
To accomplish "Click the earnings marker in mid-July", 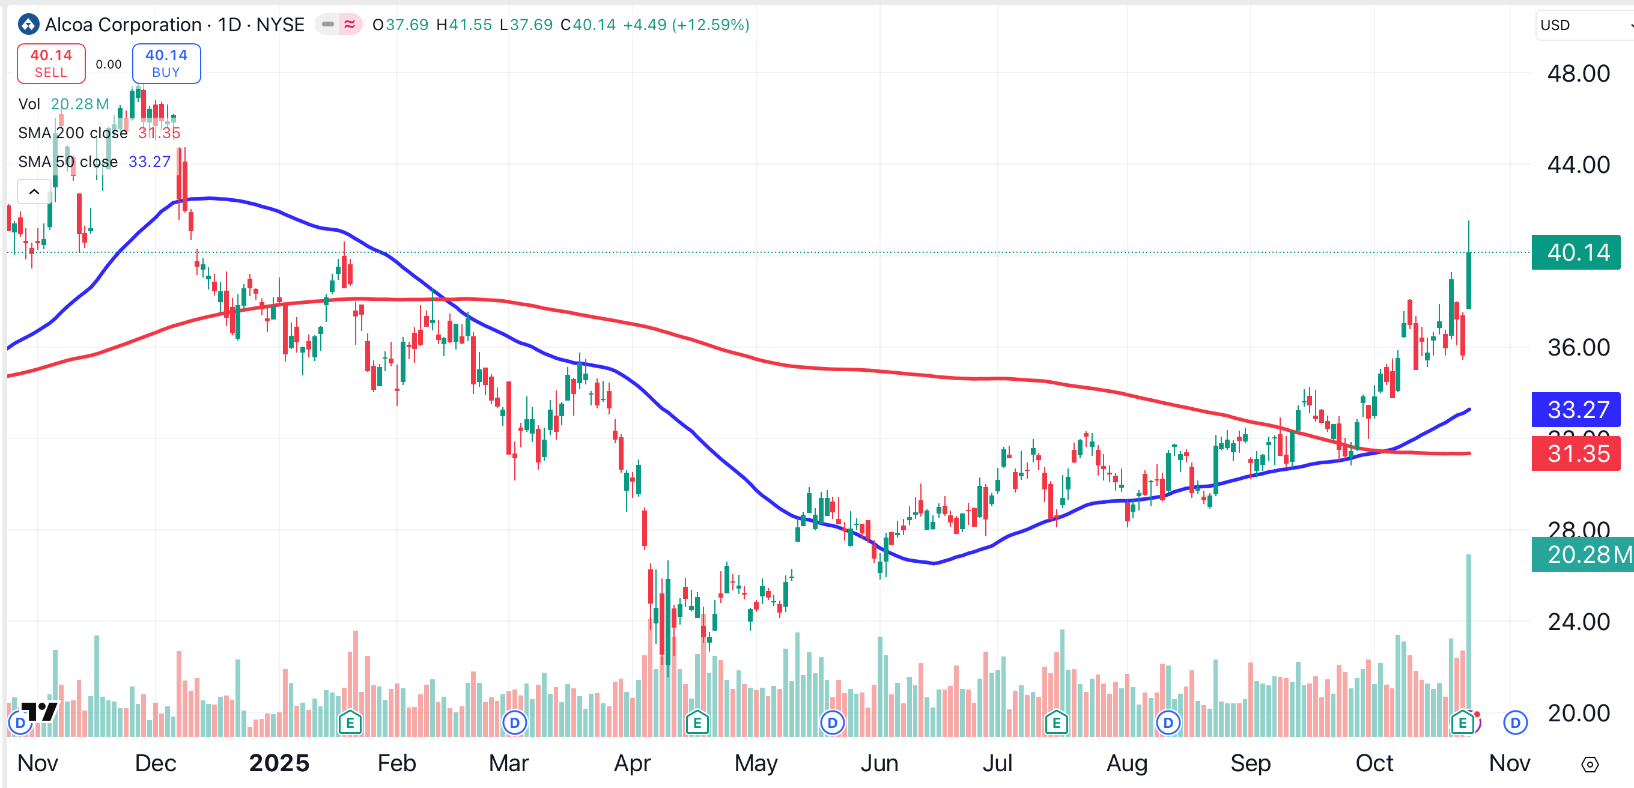I will pos(1055,723).
